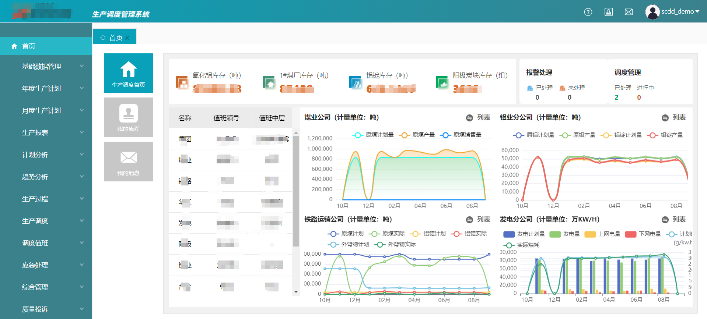Click duty table scroll down arrow
The width and height of the screenshot is (707, 319).
[x=296, y=293]
